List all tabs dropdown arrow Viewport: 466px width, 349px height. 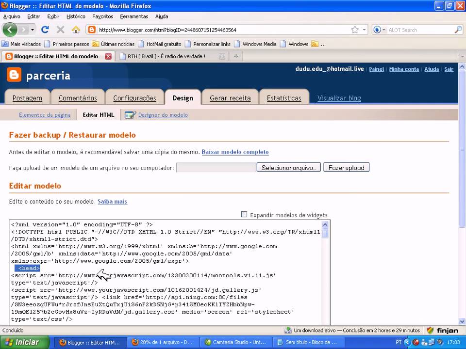point(462,56)
